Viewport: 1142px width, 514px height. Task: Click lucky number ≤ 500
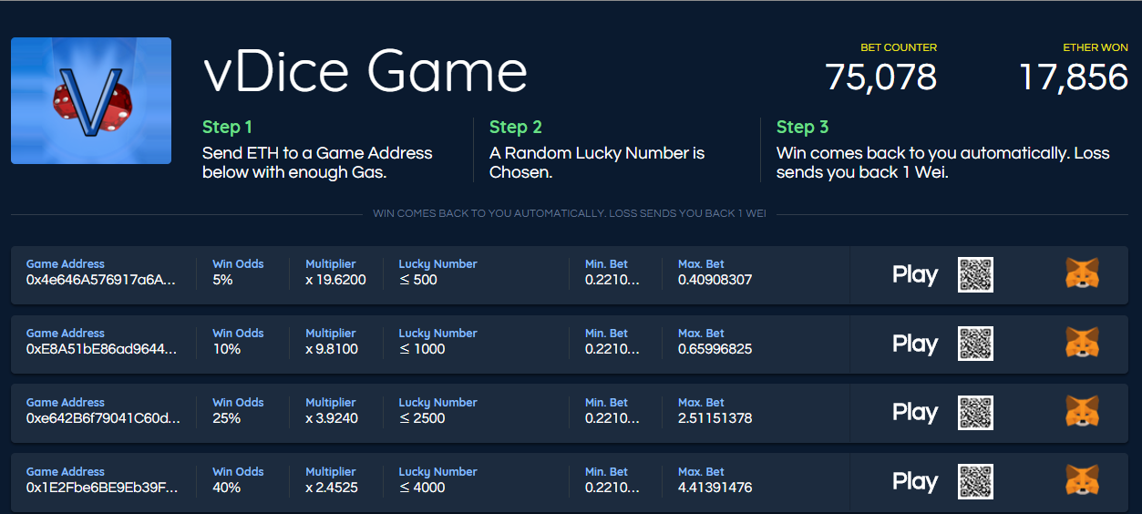(x=418, y=280)
